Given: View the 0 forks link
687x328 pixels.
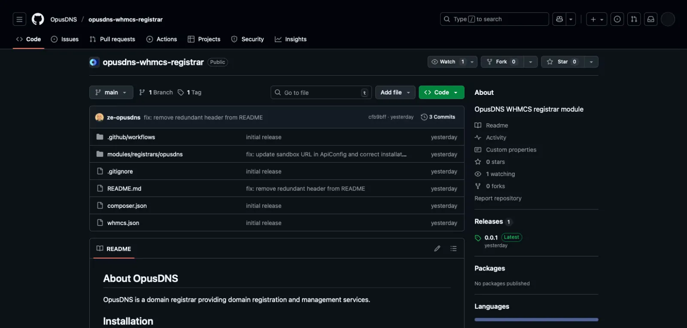Looking at the screenshot, I should point(489,186).
